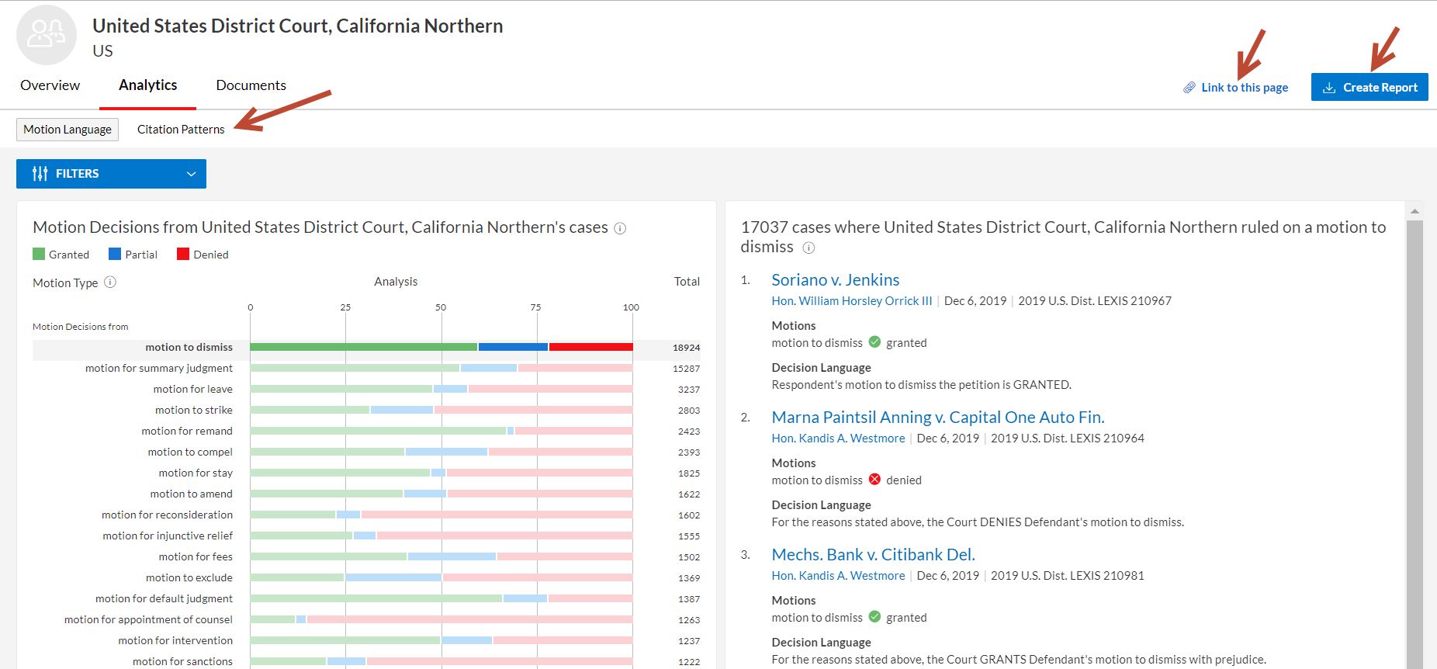This screenshot has height=669, width=1437.
Task: Switch to Citation Patterns sub-tab
Action: pyautogui.click(x=181, y=130)
